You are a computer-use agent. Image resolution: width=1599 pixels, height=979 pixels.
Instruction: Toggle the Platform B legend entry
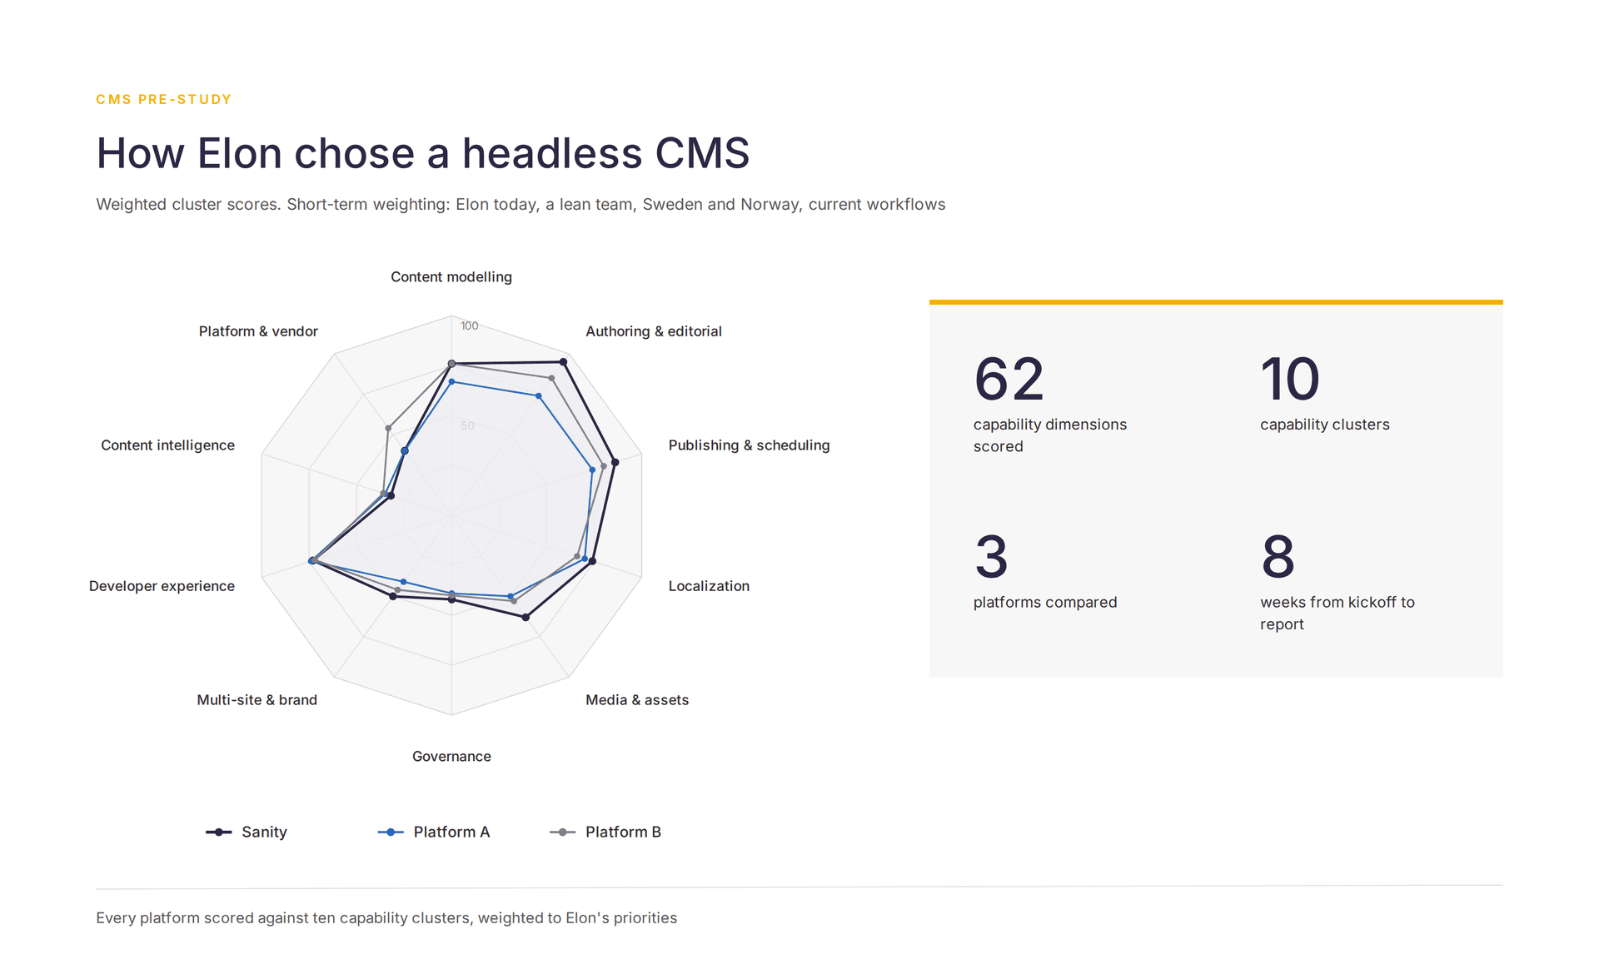(x=605, y=832)
